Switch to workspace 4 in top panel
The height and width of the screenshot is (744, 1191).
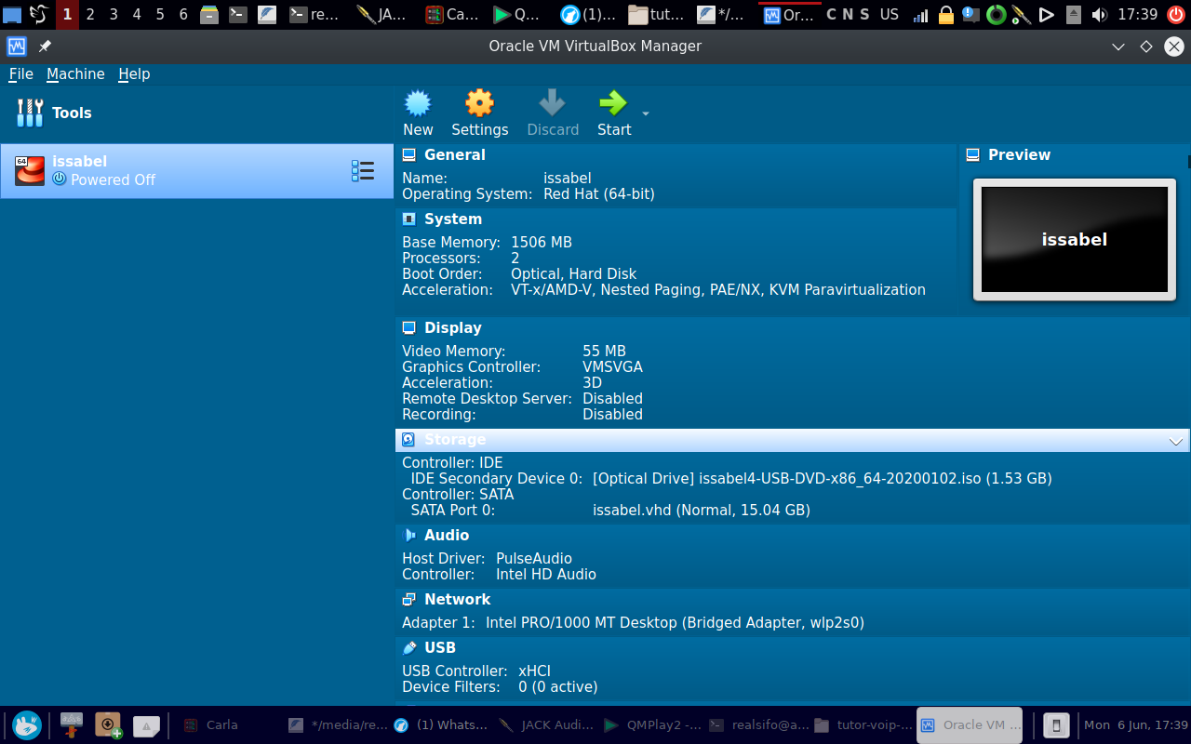click(137, 15)
